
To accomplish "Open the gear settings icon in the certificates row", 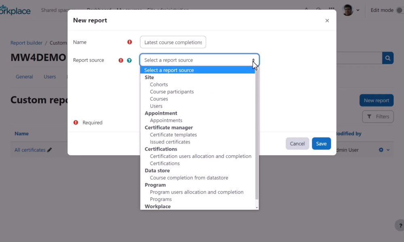I will [380, 150].
